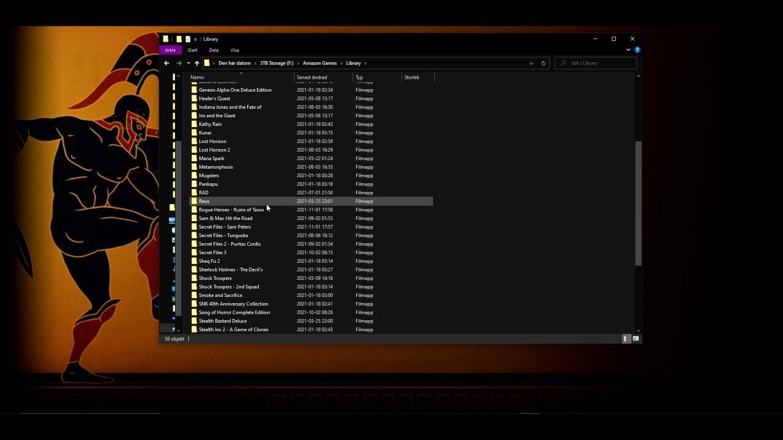Switch to the Start ribbon tab
783x440 pixels.
193,50
